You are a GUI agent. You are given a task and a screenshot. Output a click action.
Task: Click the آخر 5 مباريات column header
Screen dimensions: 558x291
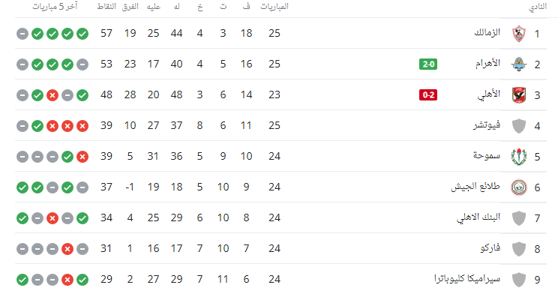(x=55, y=7)
